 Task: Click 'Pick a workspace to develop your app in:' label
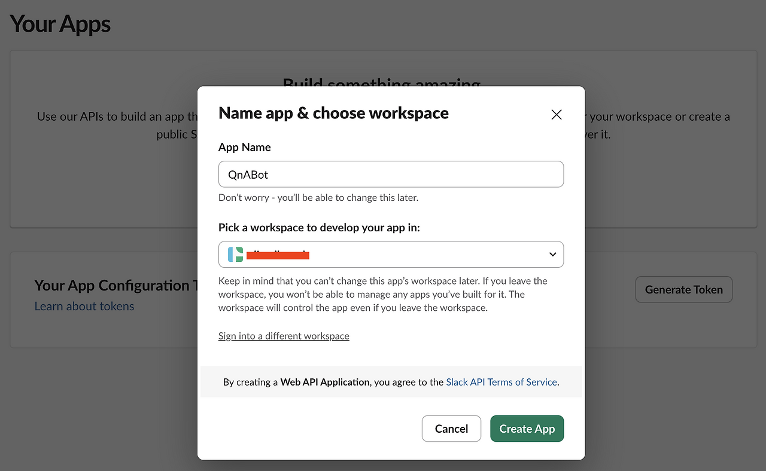[x=320, y=228]
